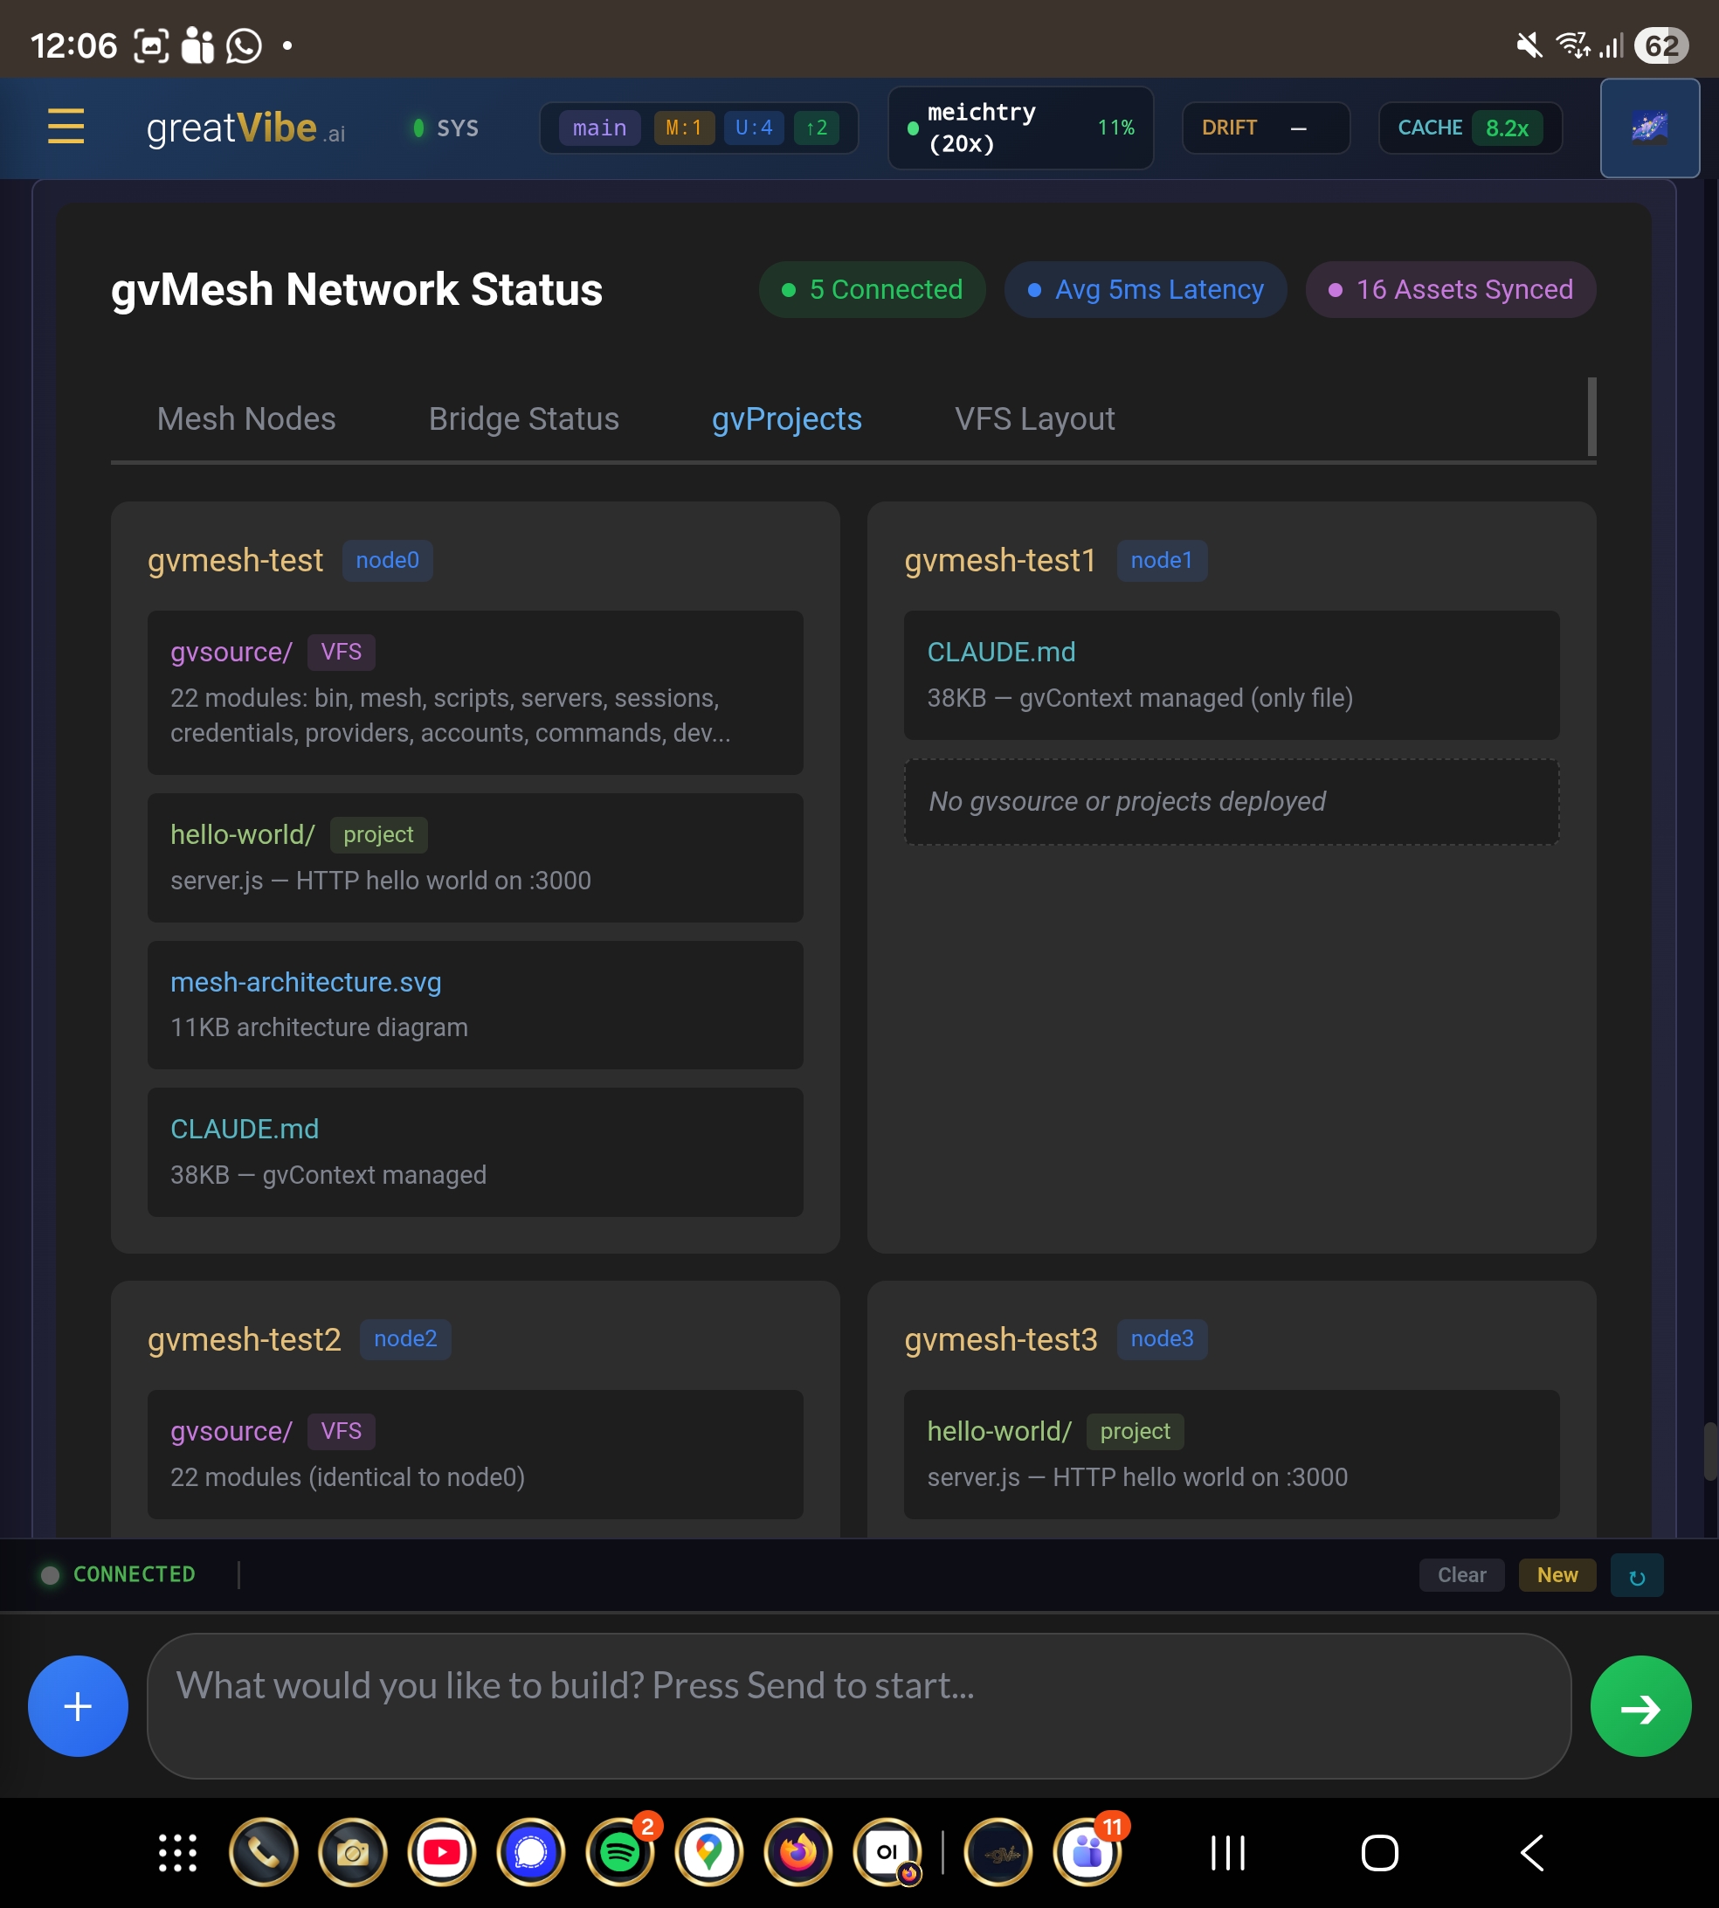The height and width of the screenshot is (1908, 1719).
Task: Switch to the Mesh Nodes tab
Action: tap(246, 418)
